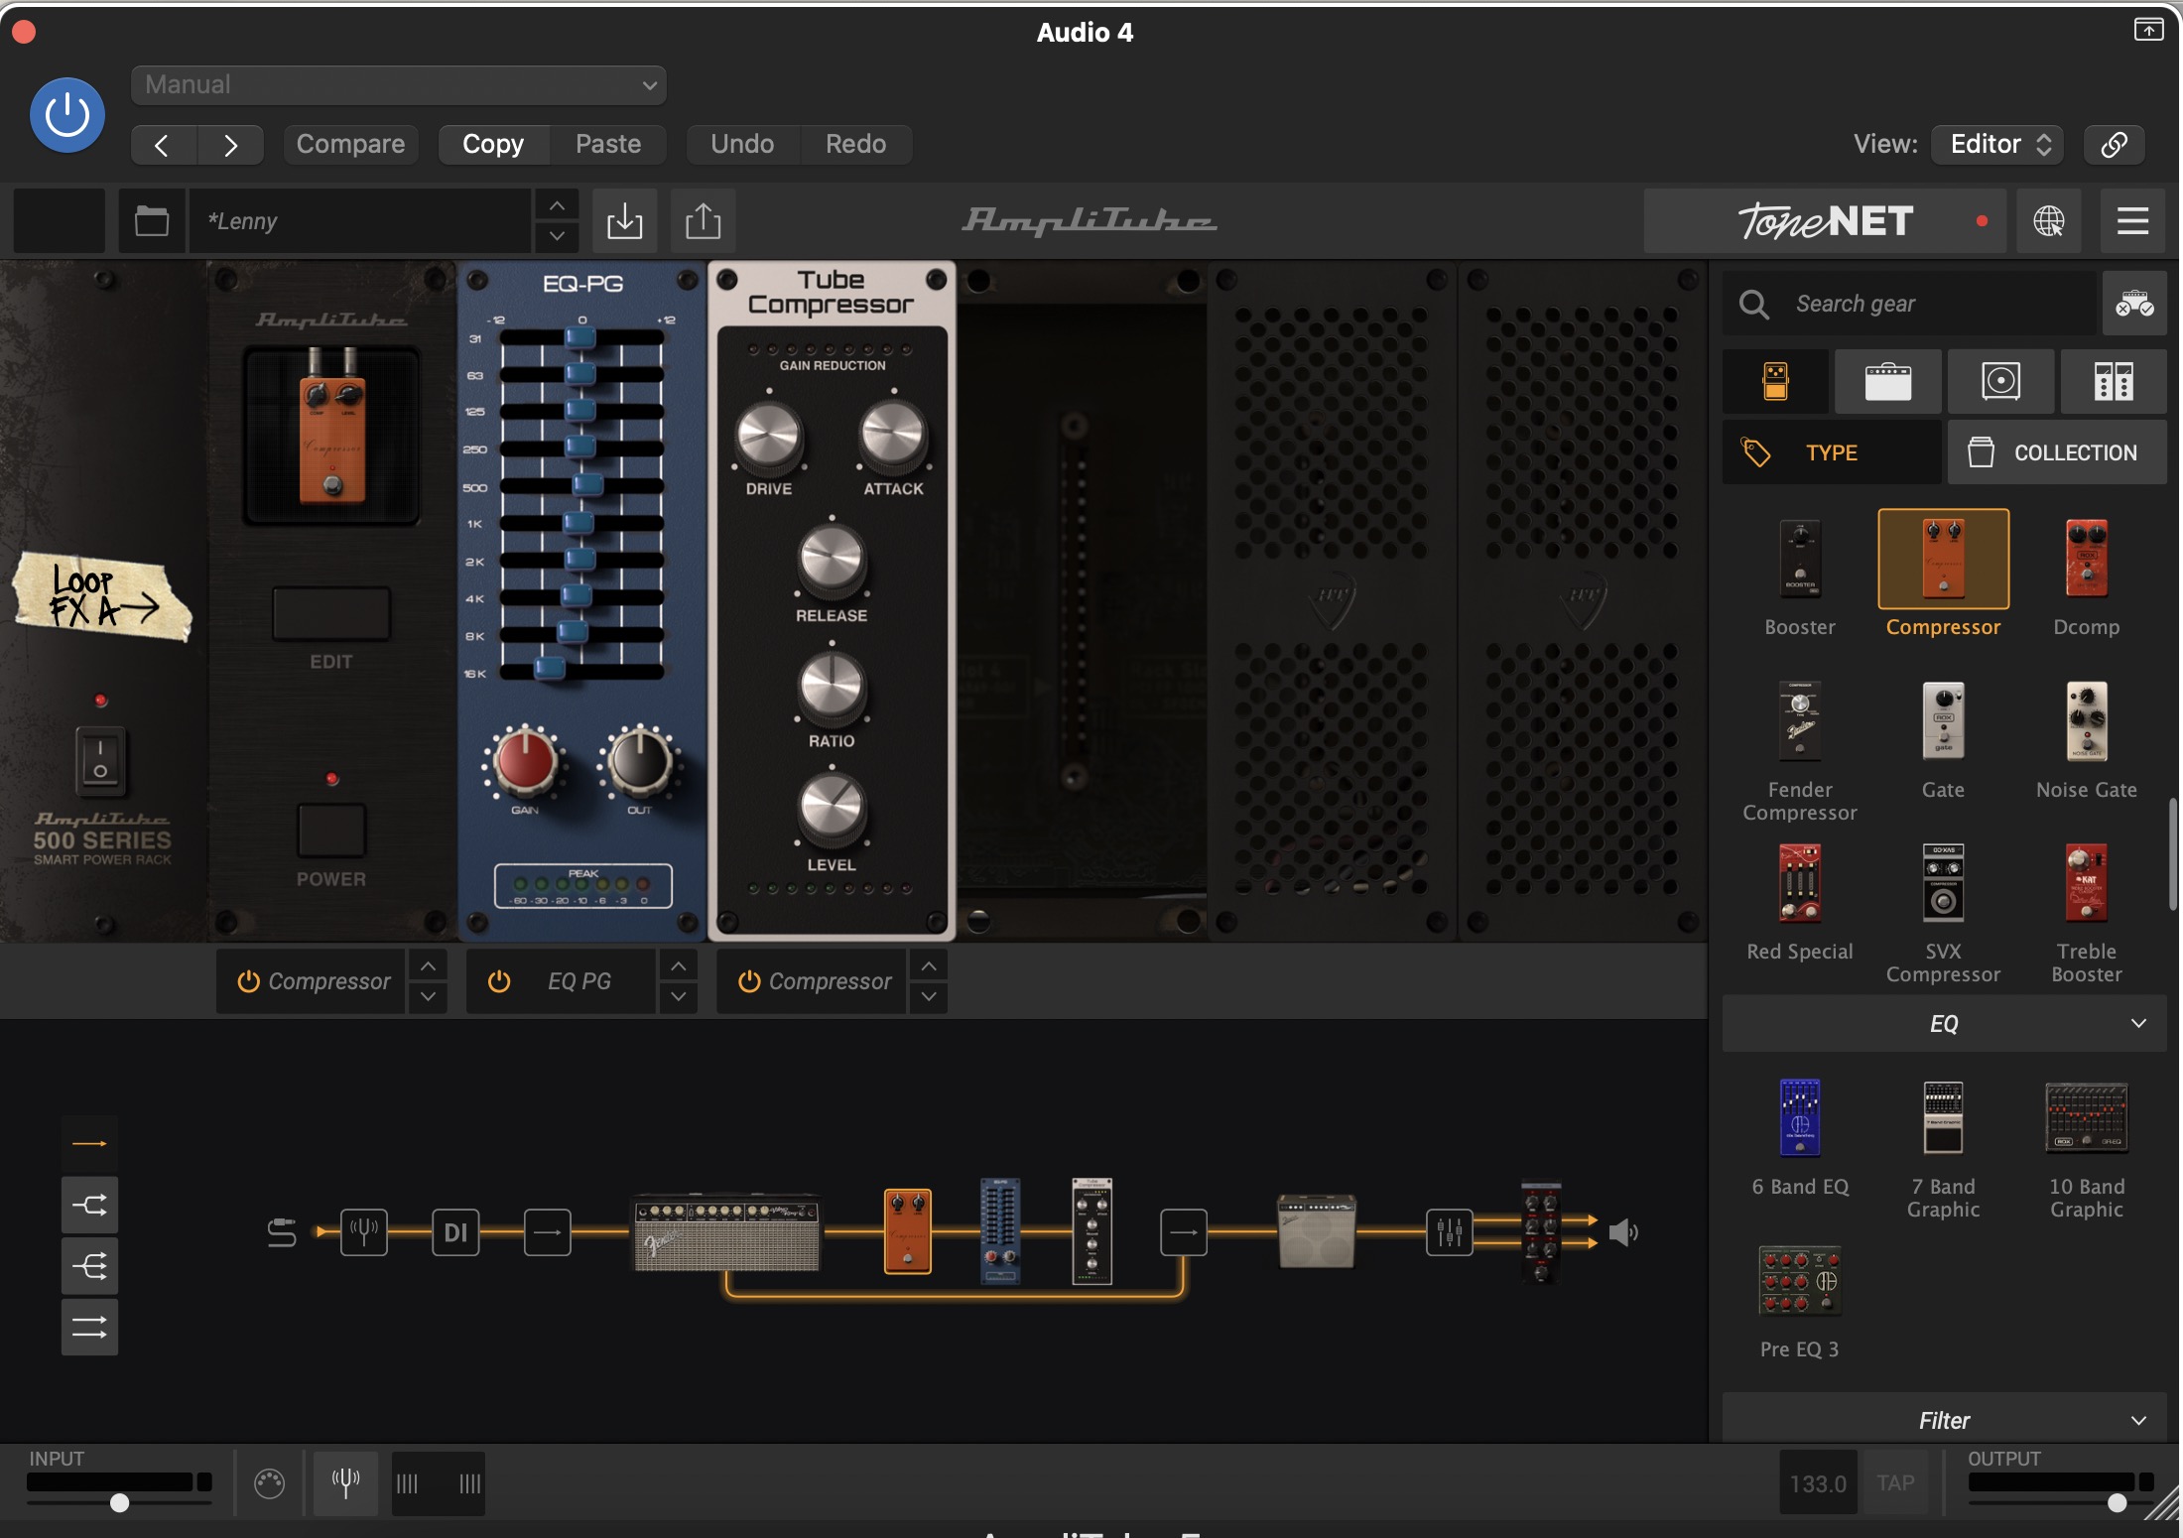Select the 6 Band EQ pedal
This screenshot has height=1538, width=2183.
(x=1800, y=1117)
